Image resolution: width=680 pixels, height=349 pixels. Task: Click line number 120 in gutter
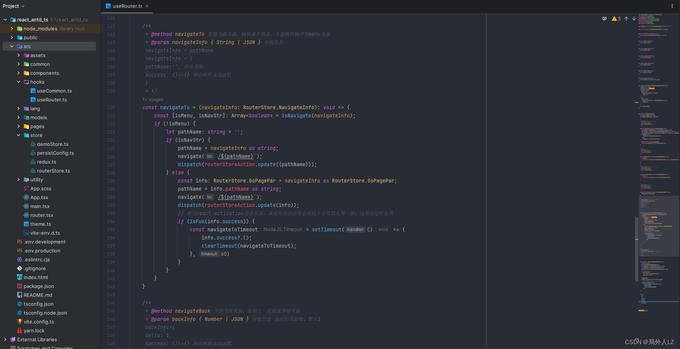(x=111, y=107)
